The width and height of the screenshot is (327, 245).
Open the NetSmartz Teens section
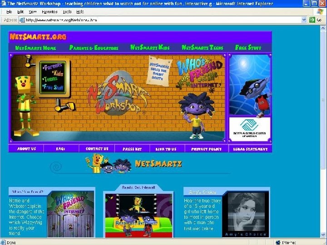coord(202,48)
